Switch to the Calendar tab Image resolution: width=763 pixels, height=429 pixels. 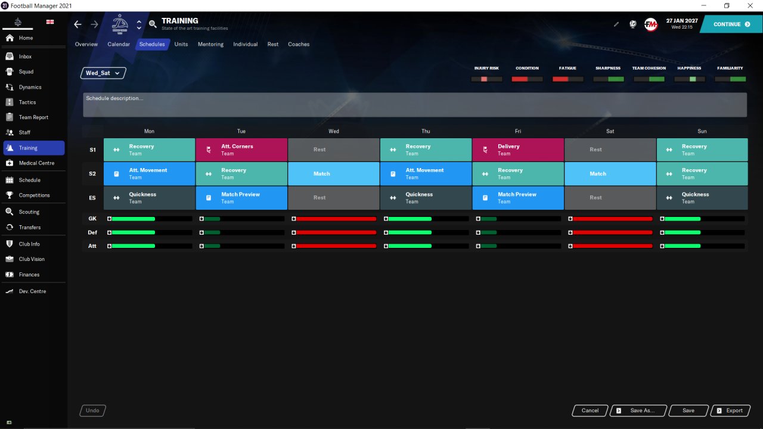(119, 44)
